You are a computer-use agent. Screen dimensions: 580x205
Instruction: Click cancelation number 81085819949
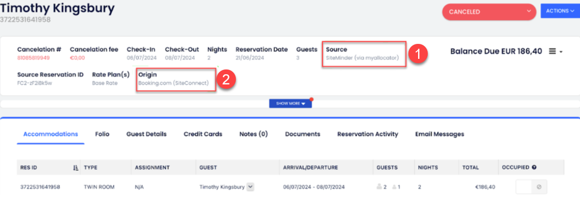[x=33, y=58]
